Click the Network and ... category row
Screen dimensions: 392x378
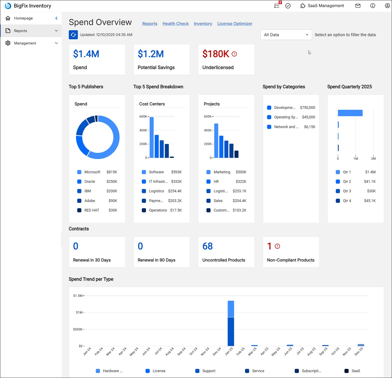click(x=291, y=127)
